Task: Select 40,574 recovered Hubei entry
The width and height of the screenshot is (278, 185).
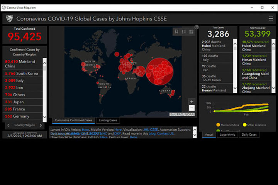Action: click(256, 46)
